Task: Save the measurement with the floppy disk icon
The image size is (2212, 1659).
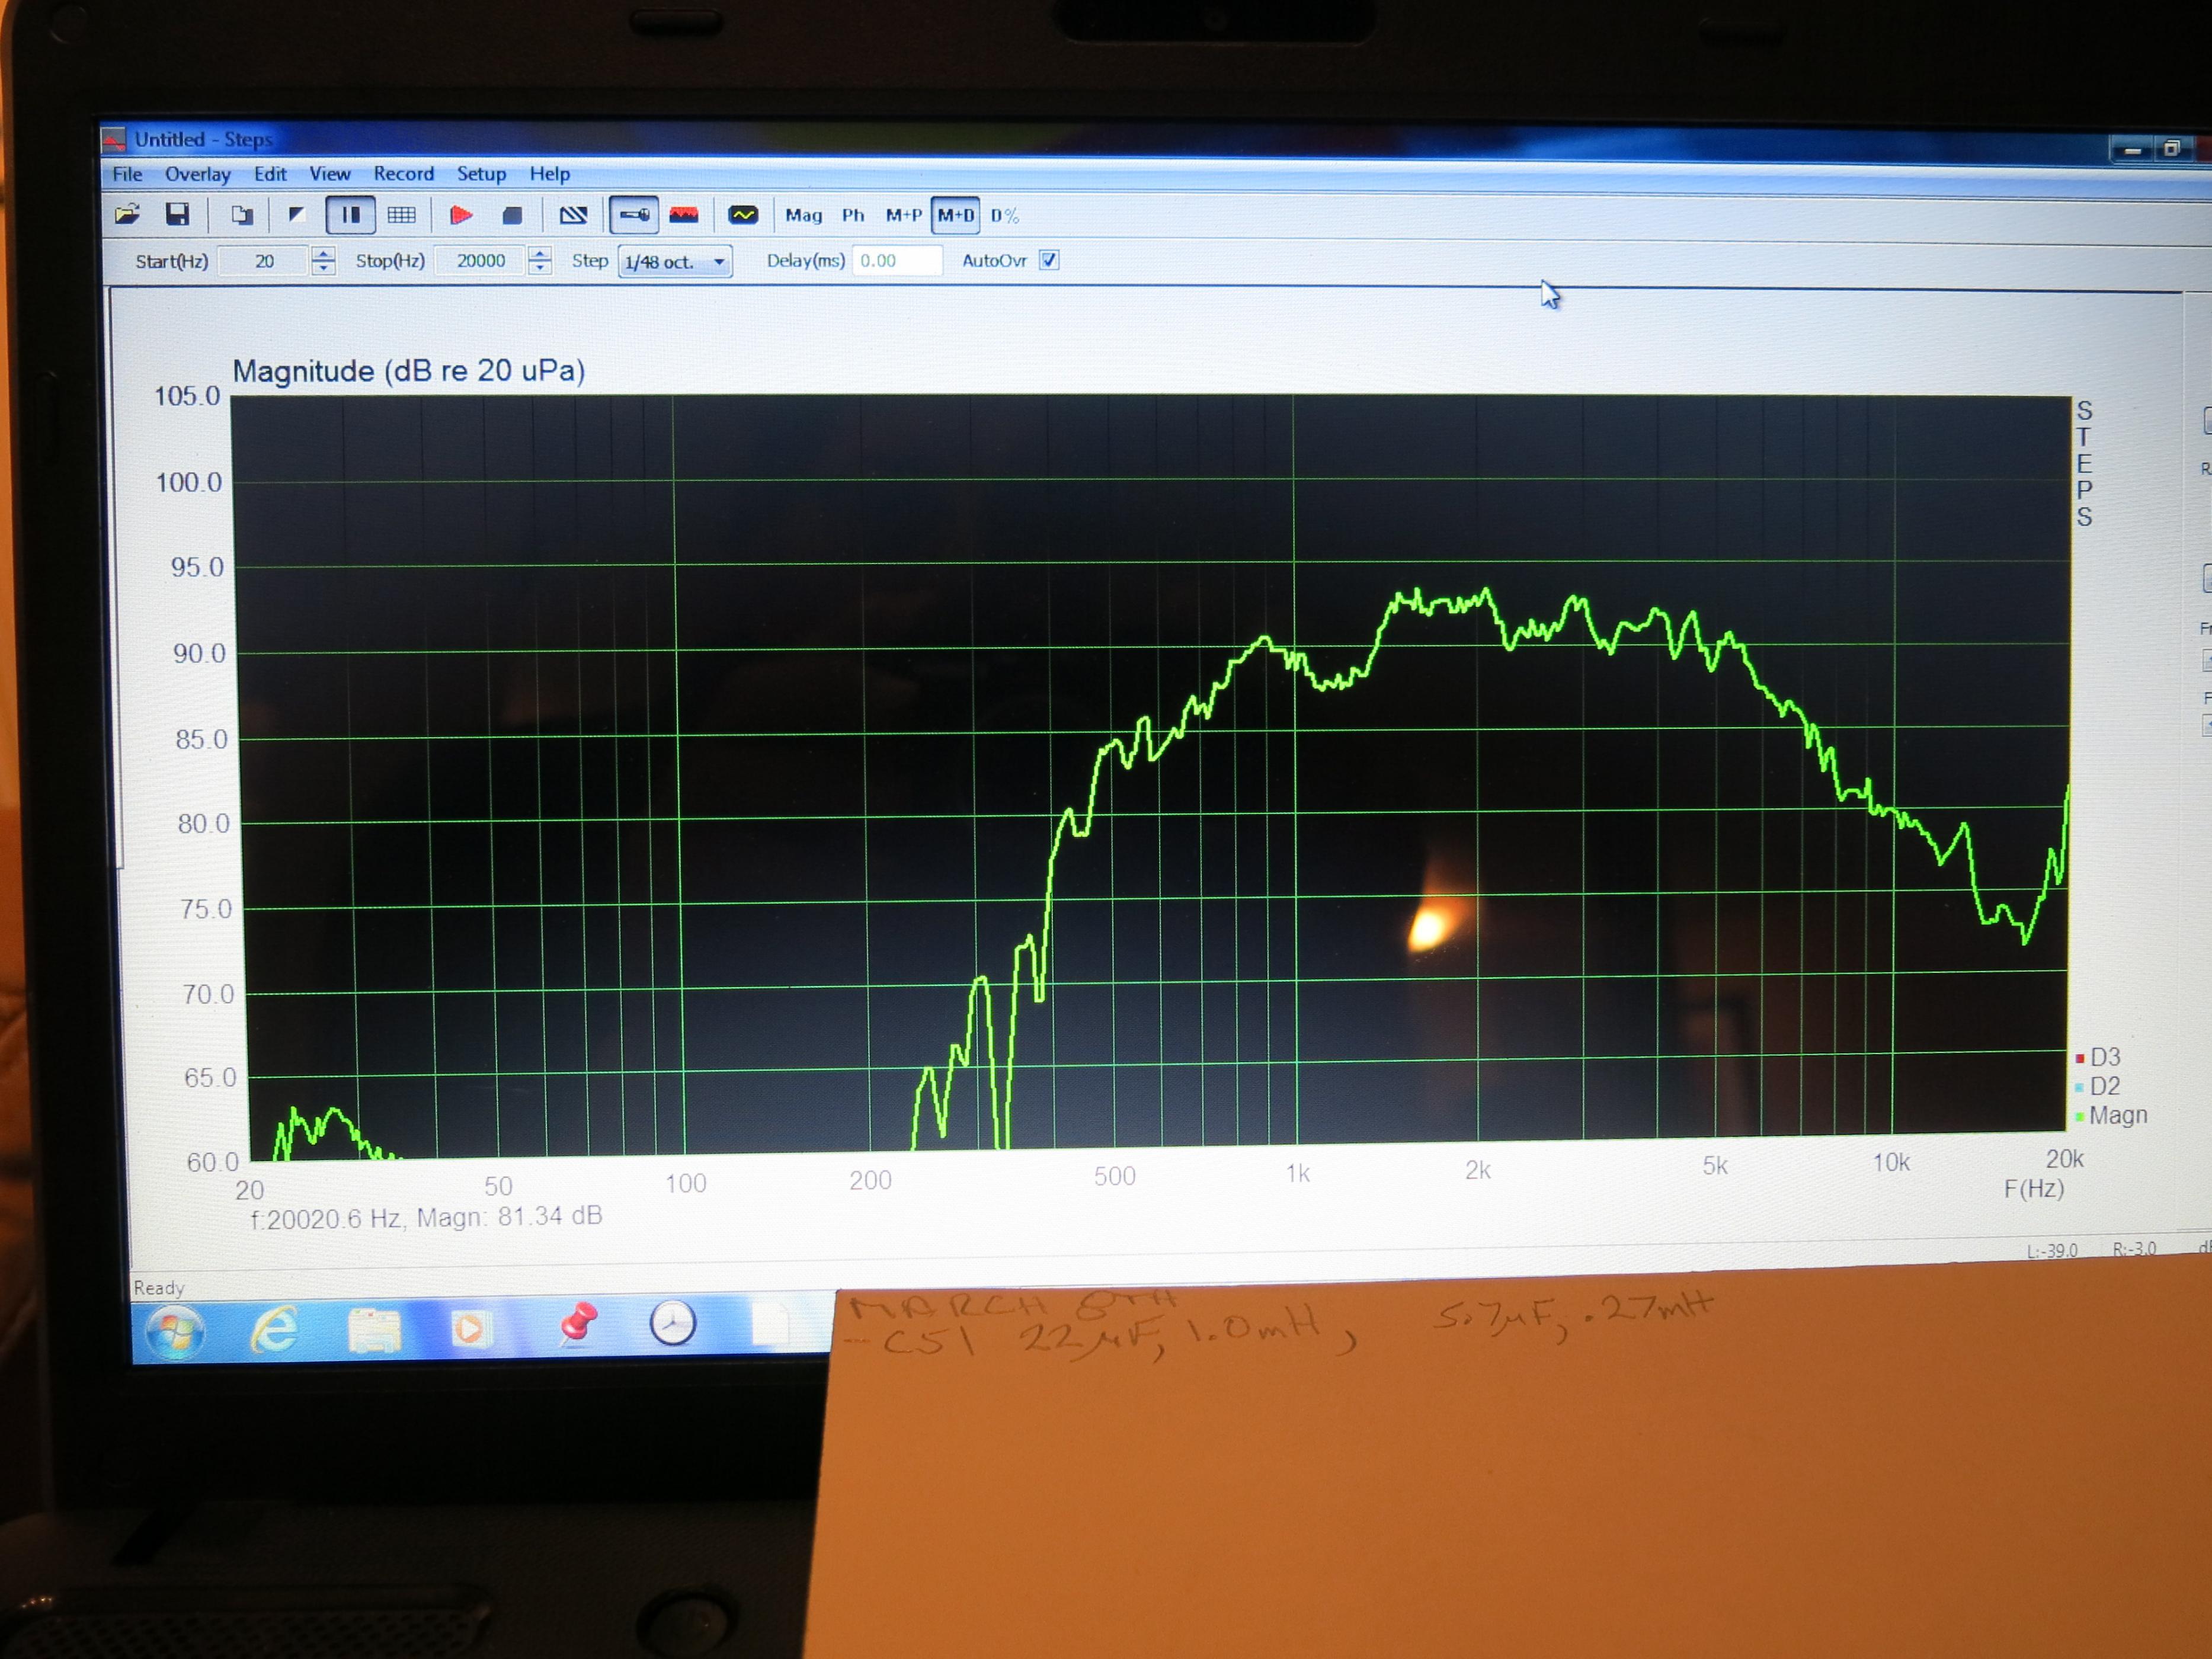Action: 177,215
